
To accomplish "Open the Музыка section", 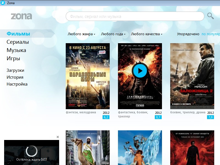I will [16, 50].
